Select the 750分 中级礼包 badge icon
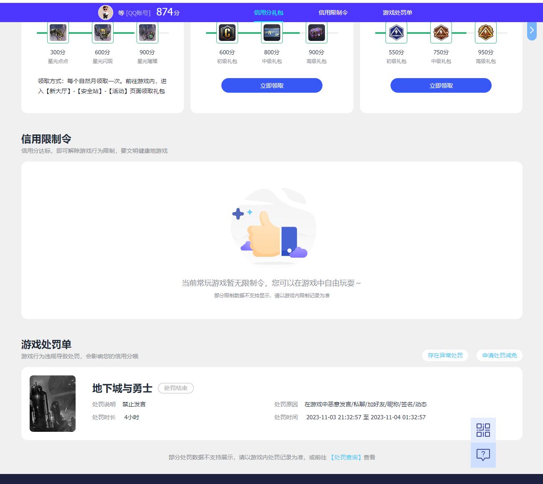The height and width of the screenshot is (484, 543). coord(441,33)
